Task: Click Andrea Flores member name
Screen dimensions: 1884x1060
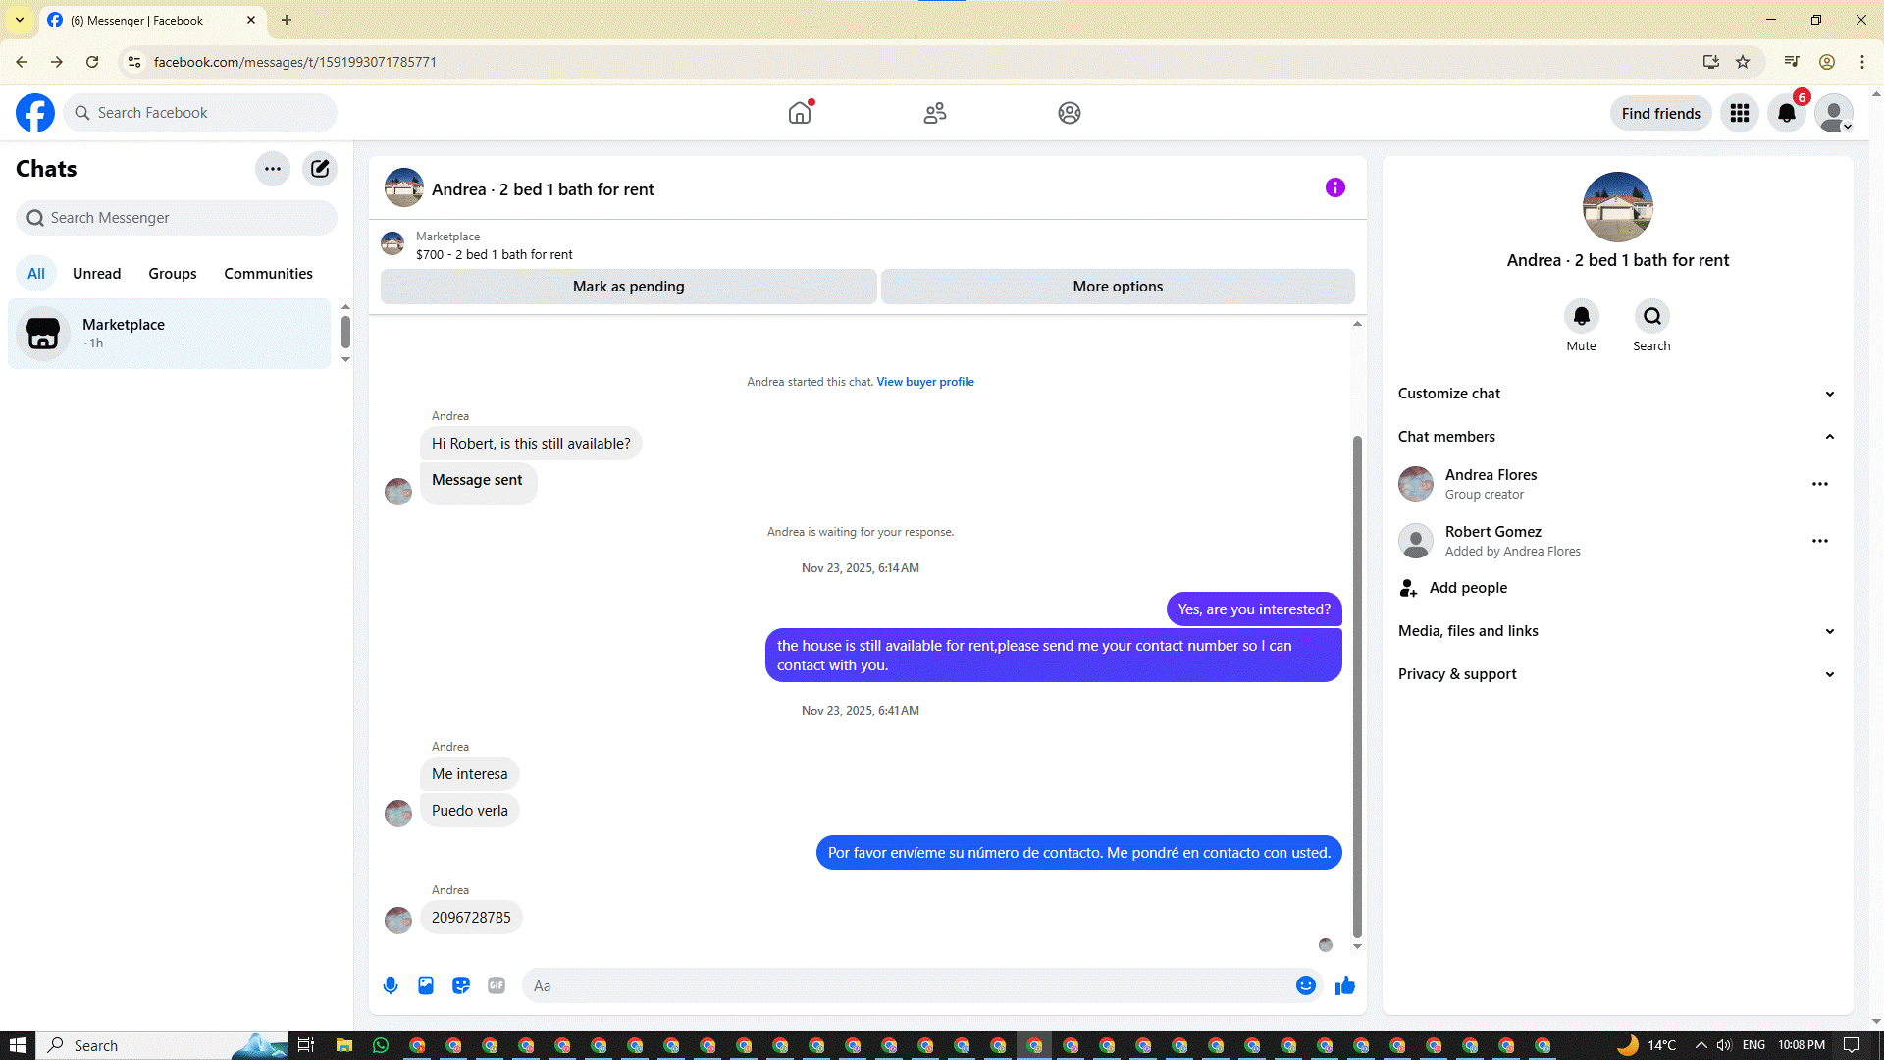Action: coord(1491,475)
